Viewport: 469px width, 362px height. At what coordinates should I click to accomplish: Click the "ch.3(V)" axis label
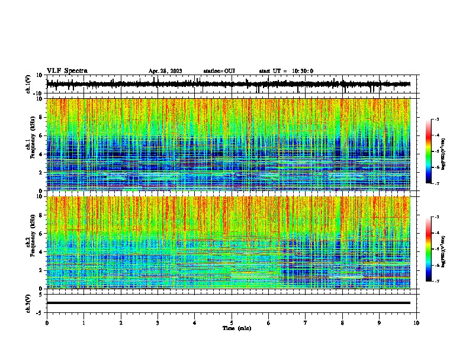tap(28, 304)
